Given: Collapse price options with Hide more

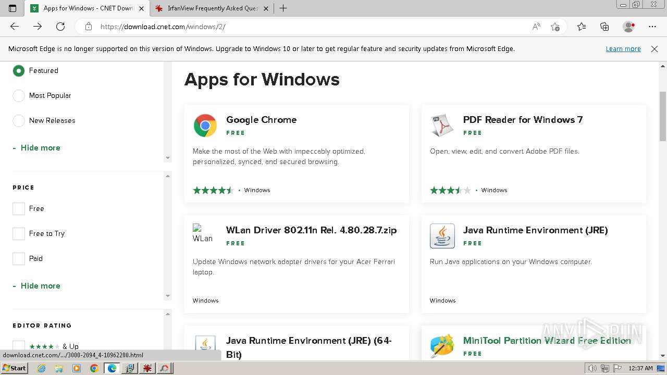Looking at the screenshot, I should 36,286.
